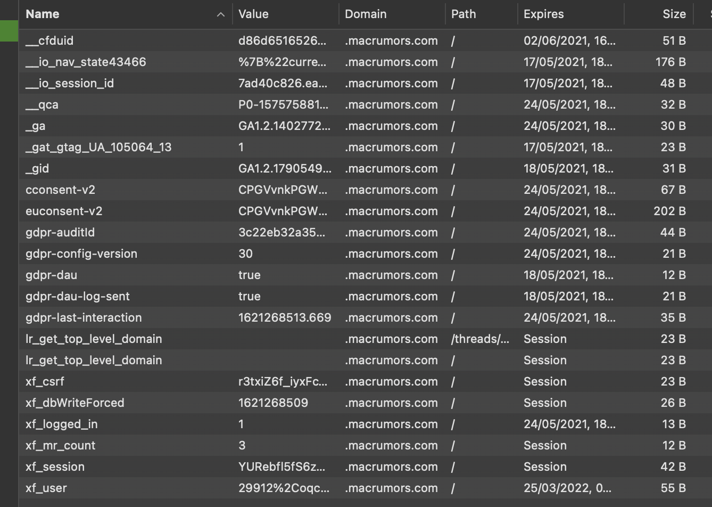Click the value 3c22eb32a35…
The width and height of the screenshot is (712, 507).
click(283, 233)
